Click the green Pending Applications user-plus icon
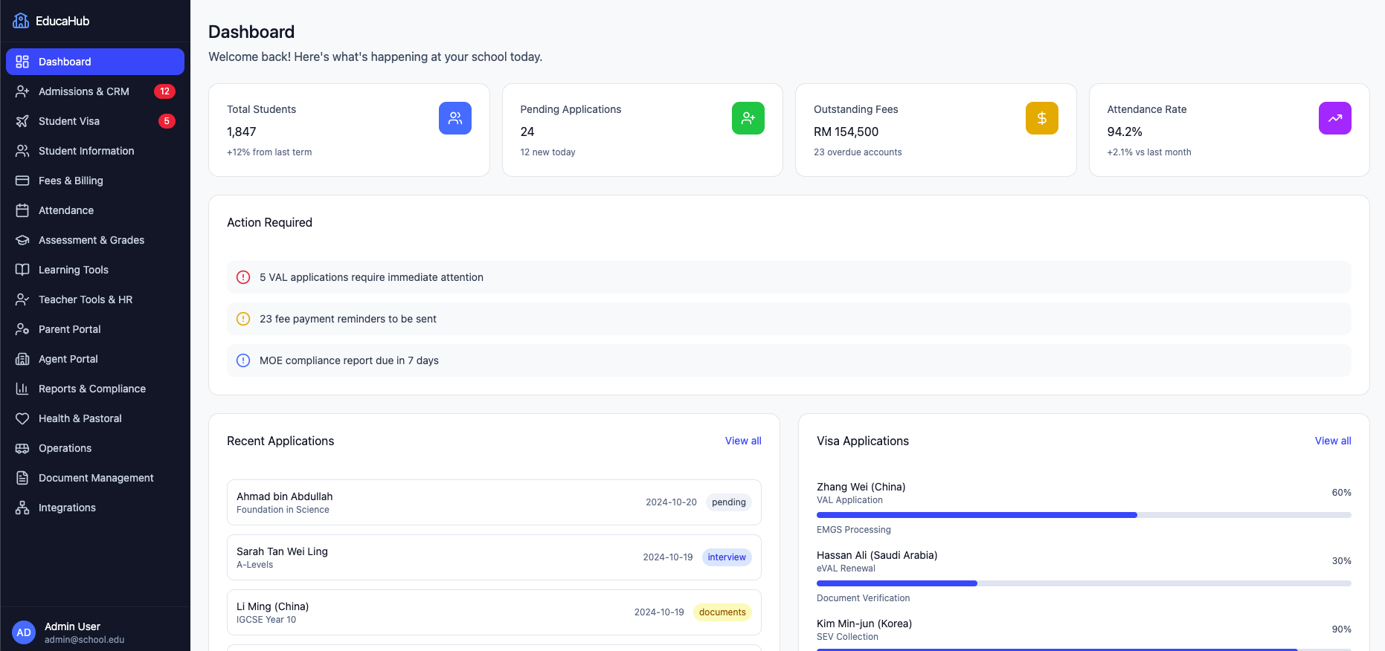This screenshot has width=1385, height=651. pos(748,118)
